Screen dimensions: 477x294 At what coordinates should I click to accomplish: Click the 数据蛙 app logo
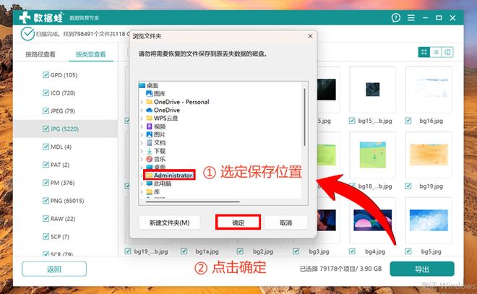coord(40,18)
